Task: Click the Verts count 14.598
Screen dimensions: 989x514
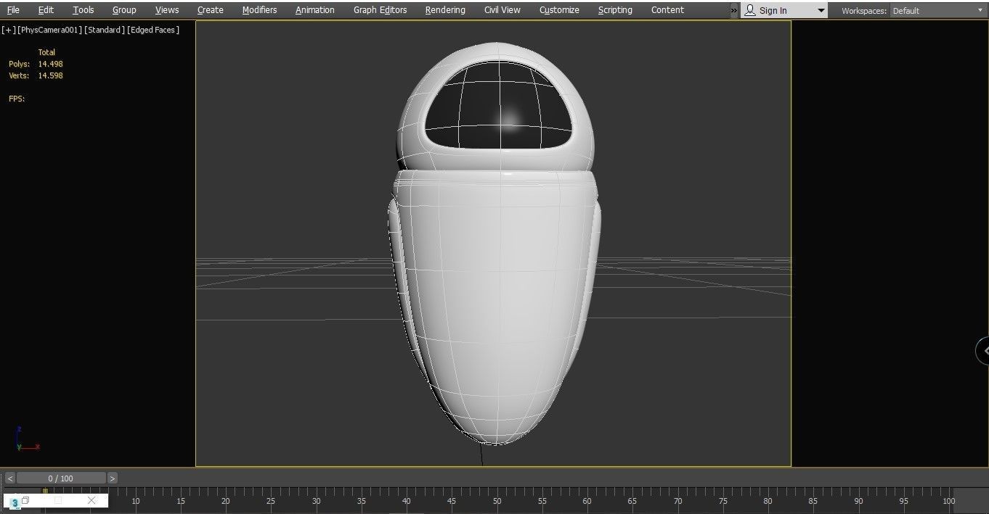Action: [50, 75]
